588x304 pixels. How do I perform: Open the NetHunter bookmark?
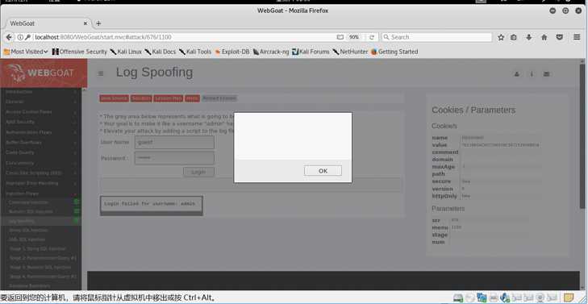(350, 52)
